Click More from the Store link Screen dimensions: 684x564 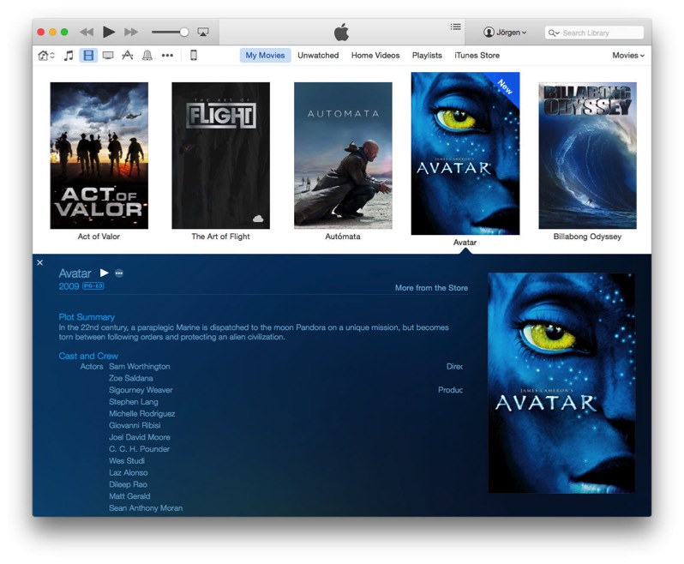click(x=431, y=288)
